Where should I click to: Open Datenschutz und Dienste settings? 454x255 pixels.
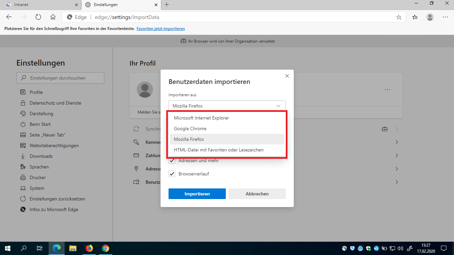coord(55,103)
